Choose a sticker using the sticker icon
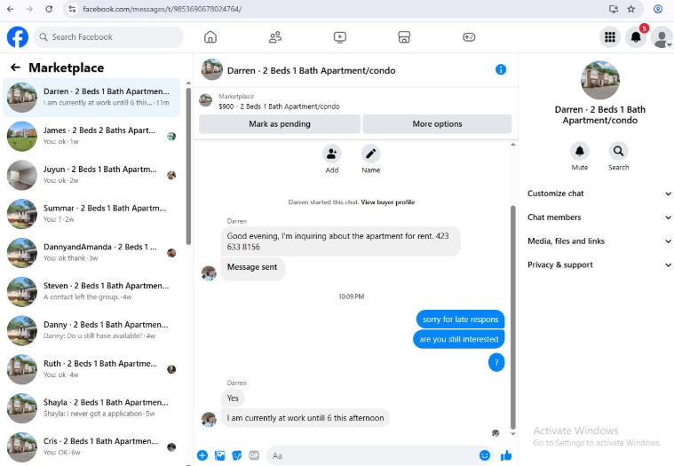Image resolution: width=674 pixels, height=466 pixels. pos(237,455)
